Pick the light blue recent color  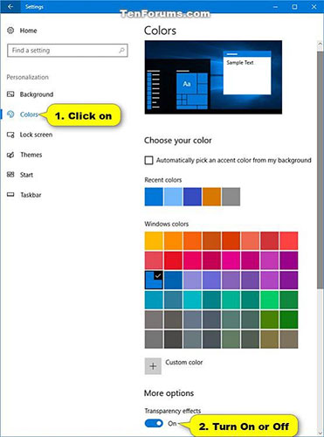tap(173, 197)
